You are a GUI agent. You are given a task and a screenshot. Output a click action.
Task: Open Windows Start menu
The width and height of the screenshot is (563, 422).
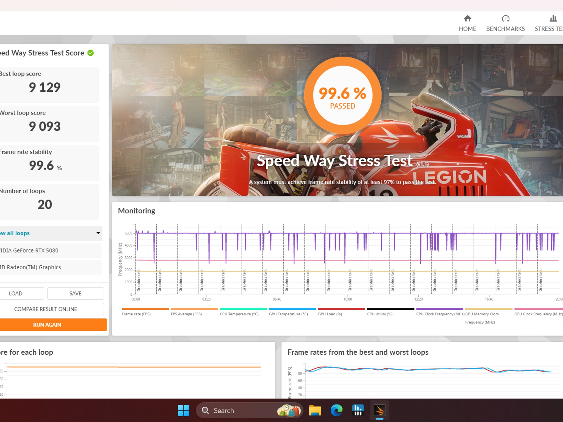point(183,410)
